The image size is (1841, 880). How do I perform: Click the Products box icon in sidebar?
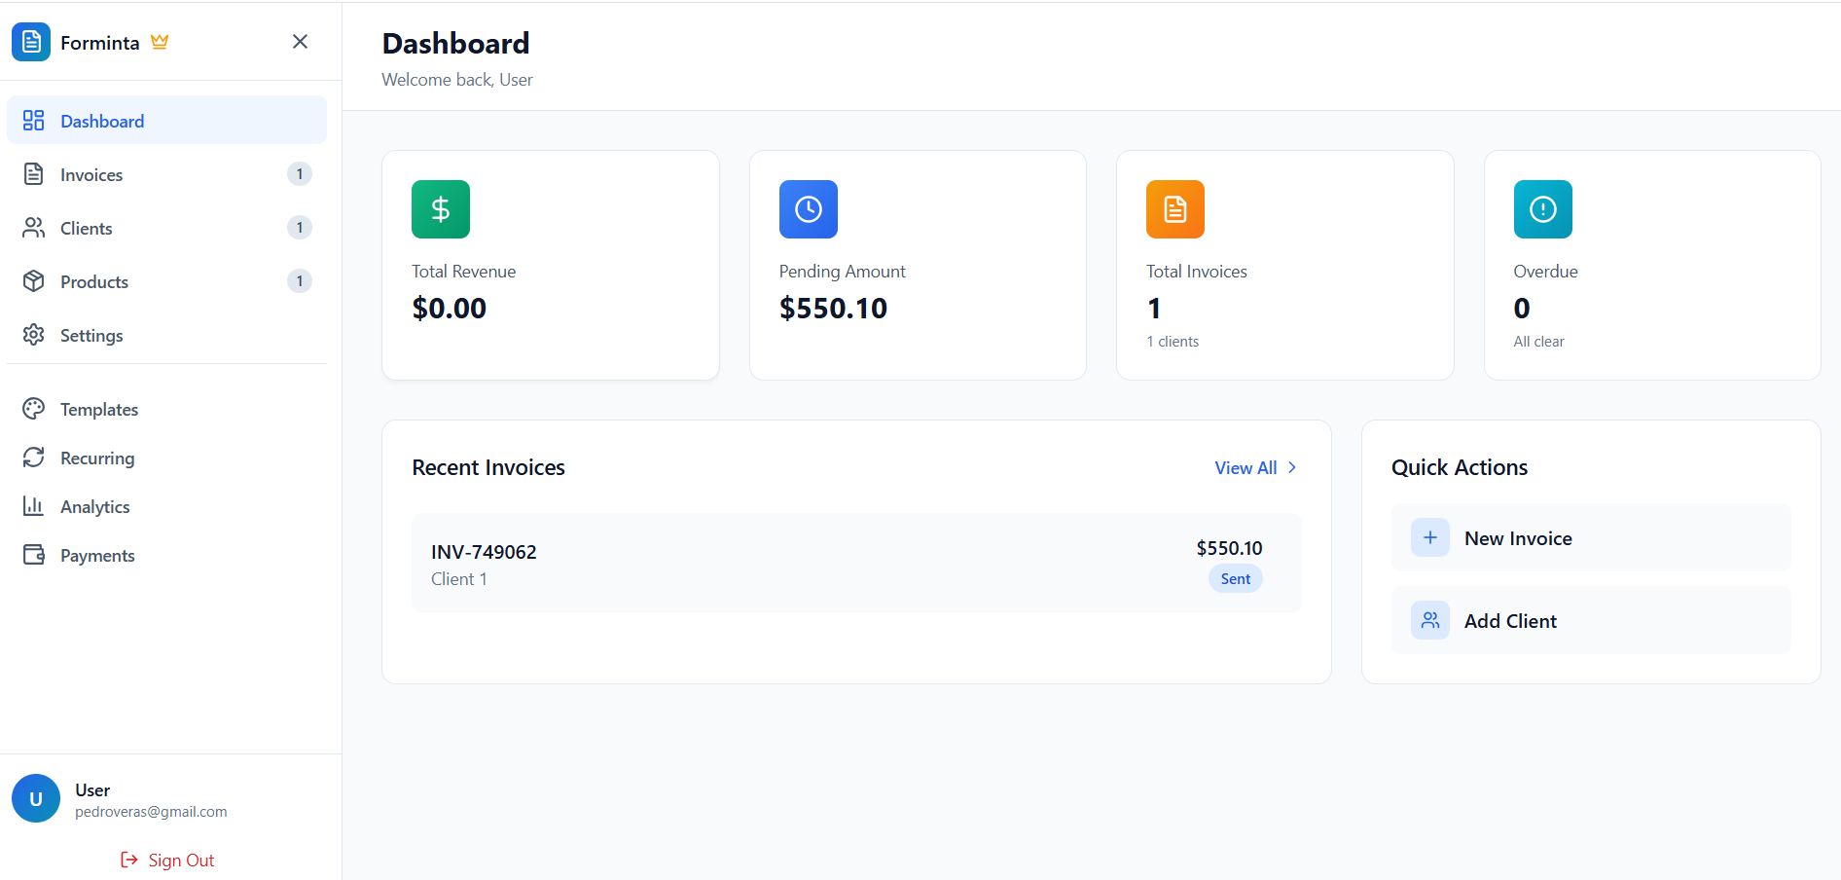(x=34, y=281)
